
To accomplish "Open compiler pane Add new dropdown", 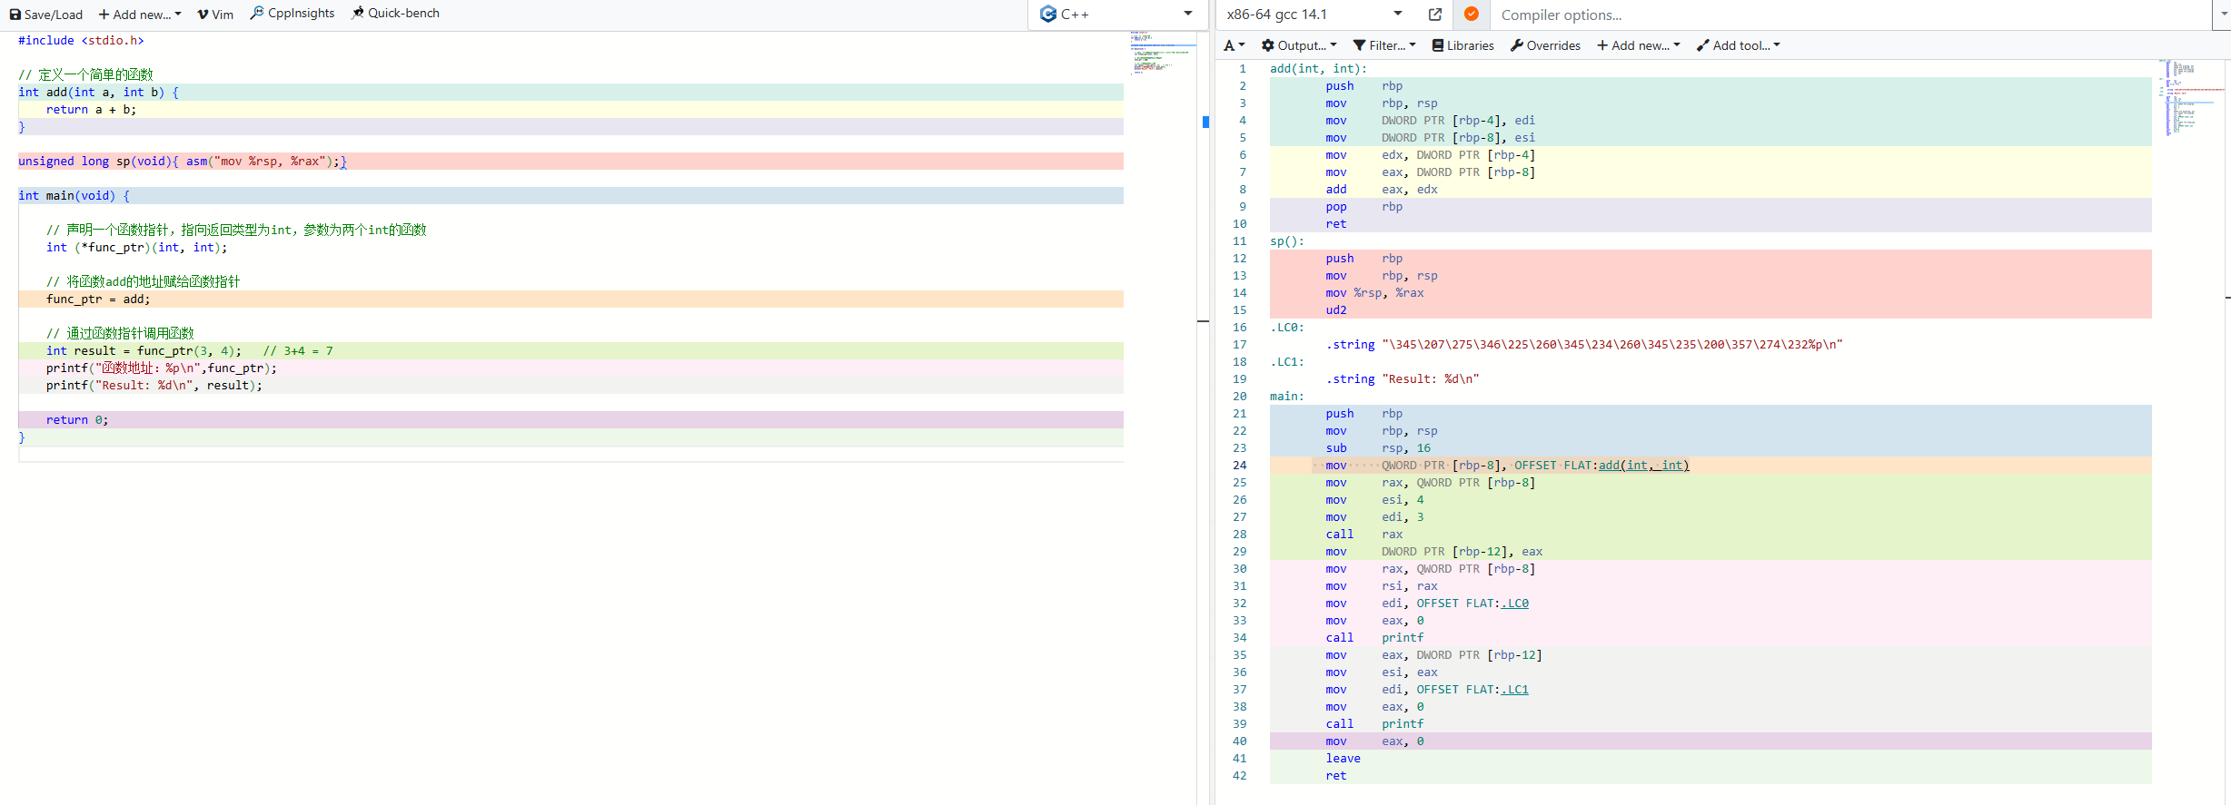I will coord(1639,45).
